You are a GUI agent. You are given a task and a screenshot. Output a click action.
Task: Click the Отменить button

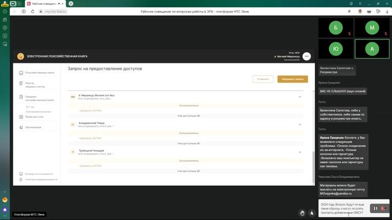click(263, 79)
